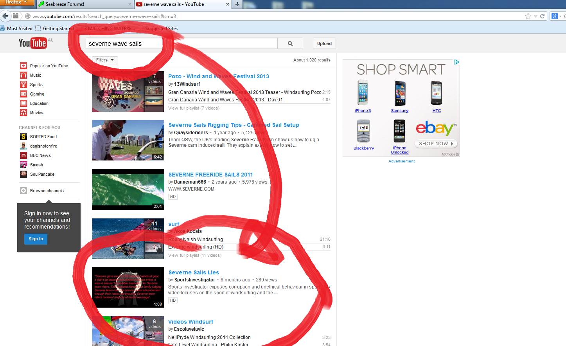This screenshot has width=566, height=346.
Task: Click the browser back arrow button
Action: [5, 16]
